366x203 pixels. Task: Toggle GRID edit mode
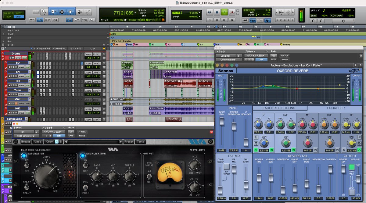pos(19,16)
